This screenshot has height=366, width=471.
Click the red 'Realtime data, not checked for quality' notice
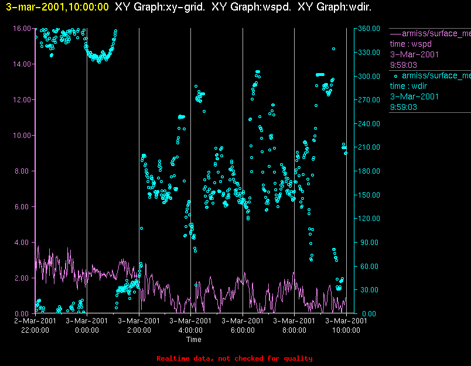[x=234, y=358]
